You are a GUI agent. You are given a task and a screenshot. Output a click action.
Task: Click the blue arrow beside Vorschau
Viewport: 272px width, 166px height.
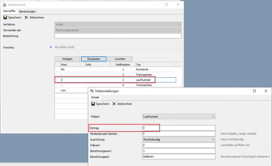51,47
